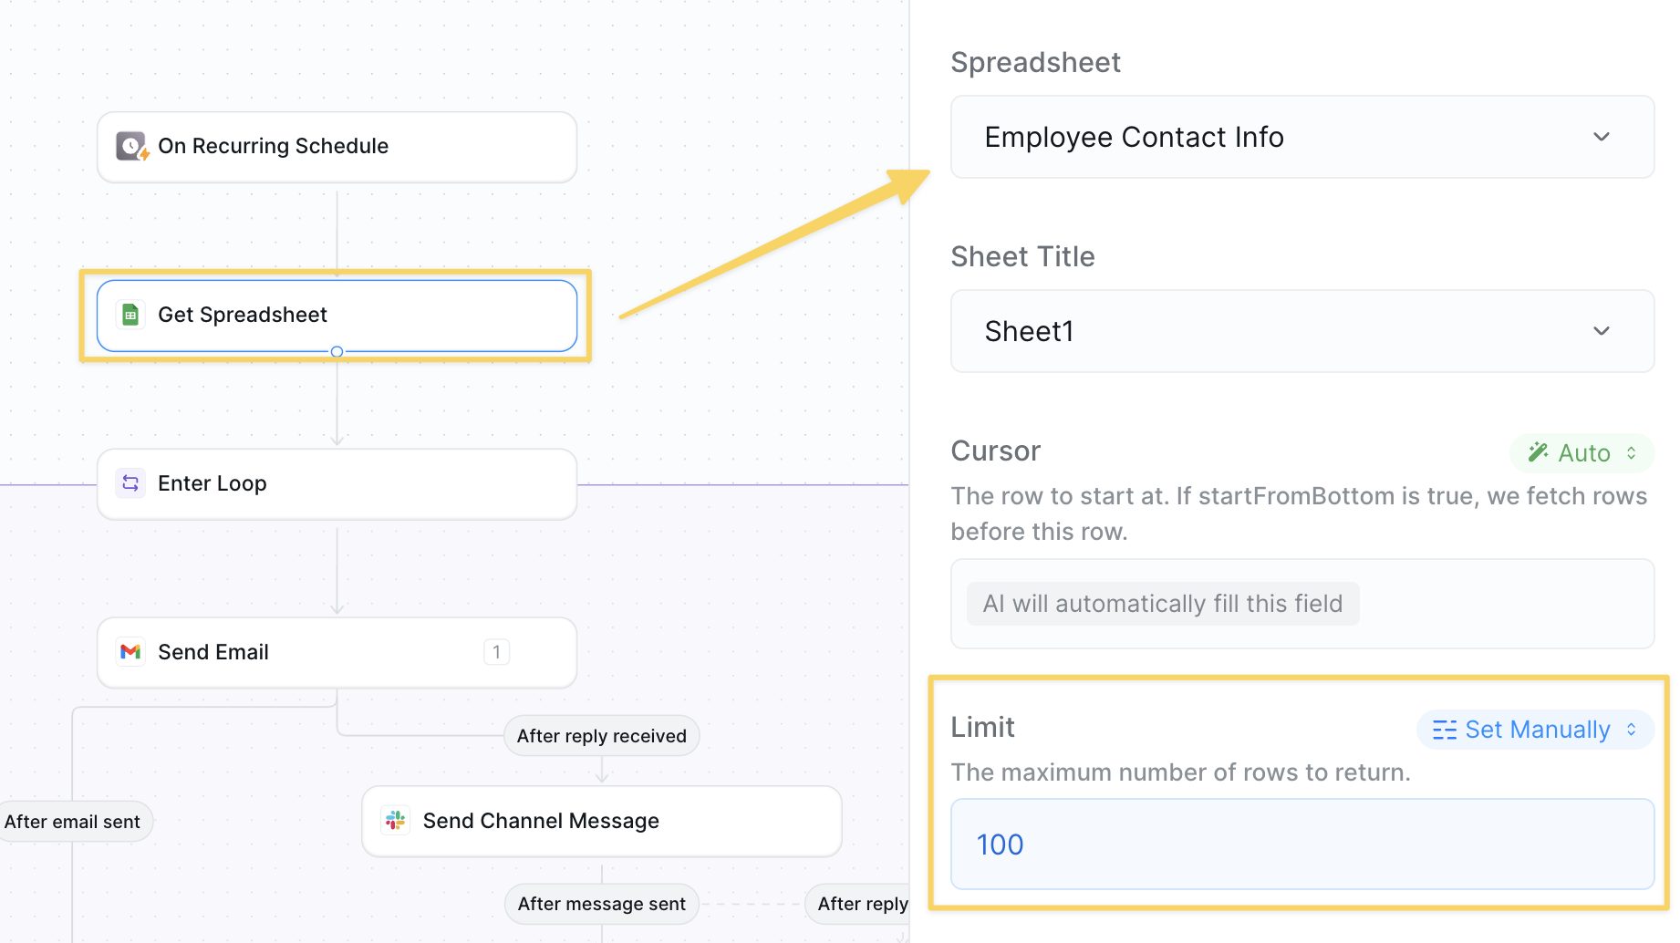Click the After message sent branch label
This screenshot has height=943, width=1680.
(x=601, y=904)
